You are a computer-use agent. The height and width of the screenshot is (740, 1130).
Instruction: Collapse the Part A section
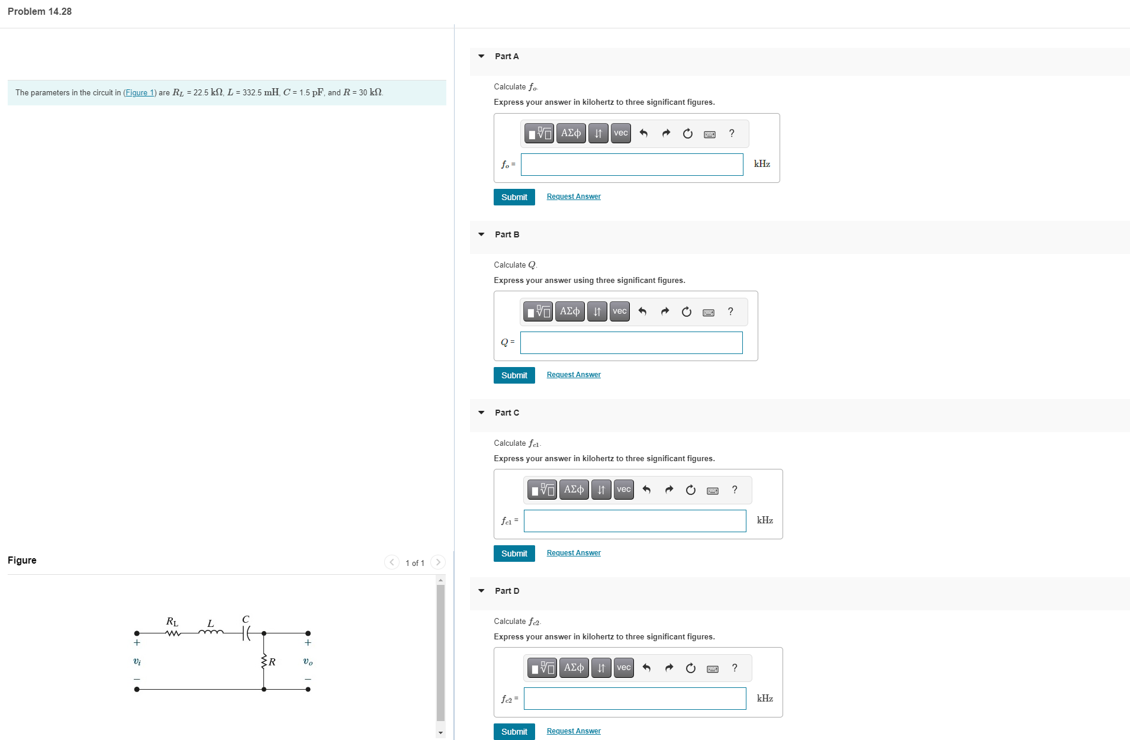481,56
